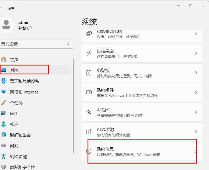This screenshot has width=209, height=170.
Task: Open the 可选功能 settings card
Action: click(142, 131)
